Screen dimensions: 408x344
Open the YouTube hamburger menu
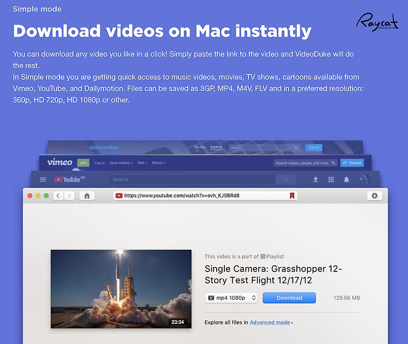[x=43, y=180]
